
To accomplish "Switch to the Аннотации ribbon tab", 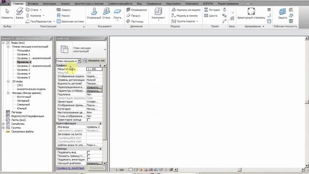I will point(49,3).
